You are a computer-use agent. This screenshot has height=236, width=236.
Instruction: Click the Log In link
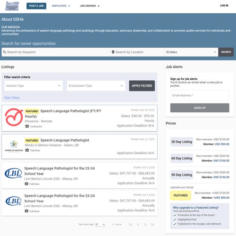click(x=224, y=6)
